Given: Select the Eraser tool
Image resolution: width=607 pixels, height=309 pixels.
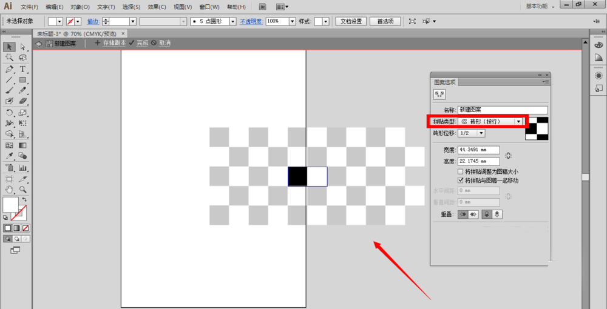Looking at the screenshot, I should click(x=23, y=101).
